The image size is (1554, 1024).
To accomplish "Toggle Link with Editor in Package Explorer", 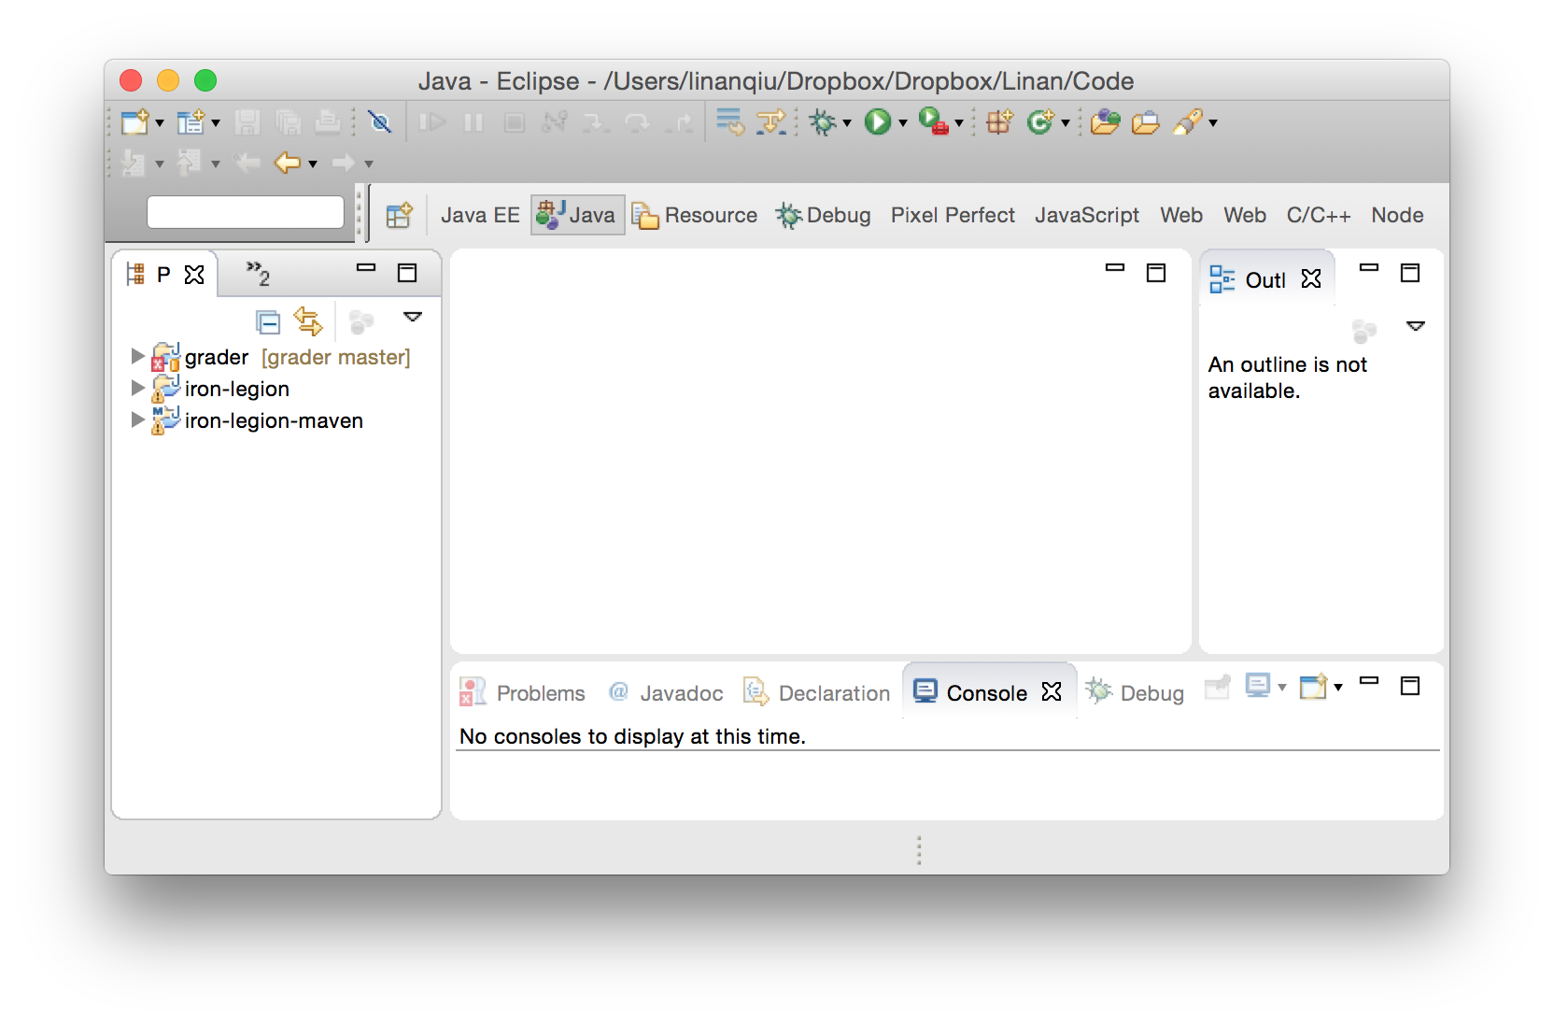I will tap(308, 321).
